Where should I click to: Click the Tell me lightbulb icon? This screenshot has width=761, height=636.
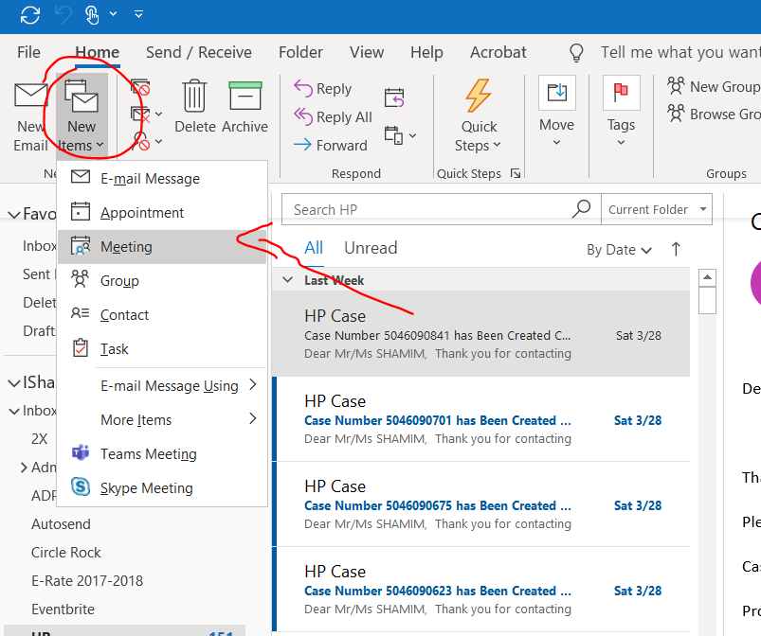[x=576, y=52]
